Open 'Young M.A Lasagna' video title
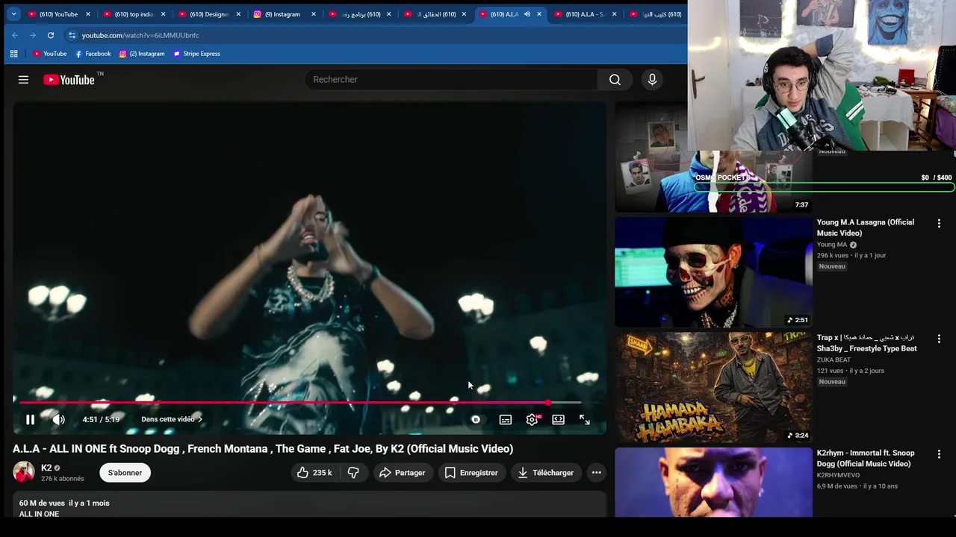Screen dimensions: 956x537 865,227
